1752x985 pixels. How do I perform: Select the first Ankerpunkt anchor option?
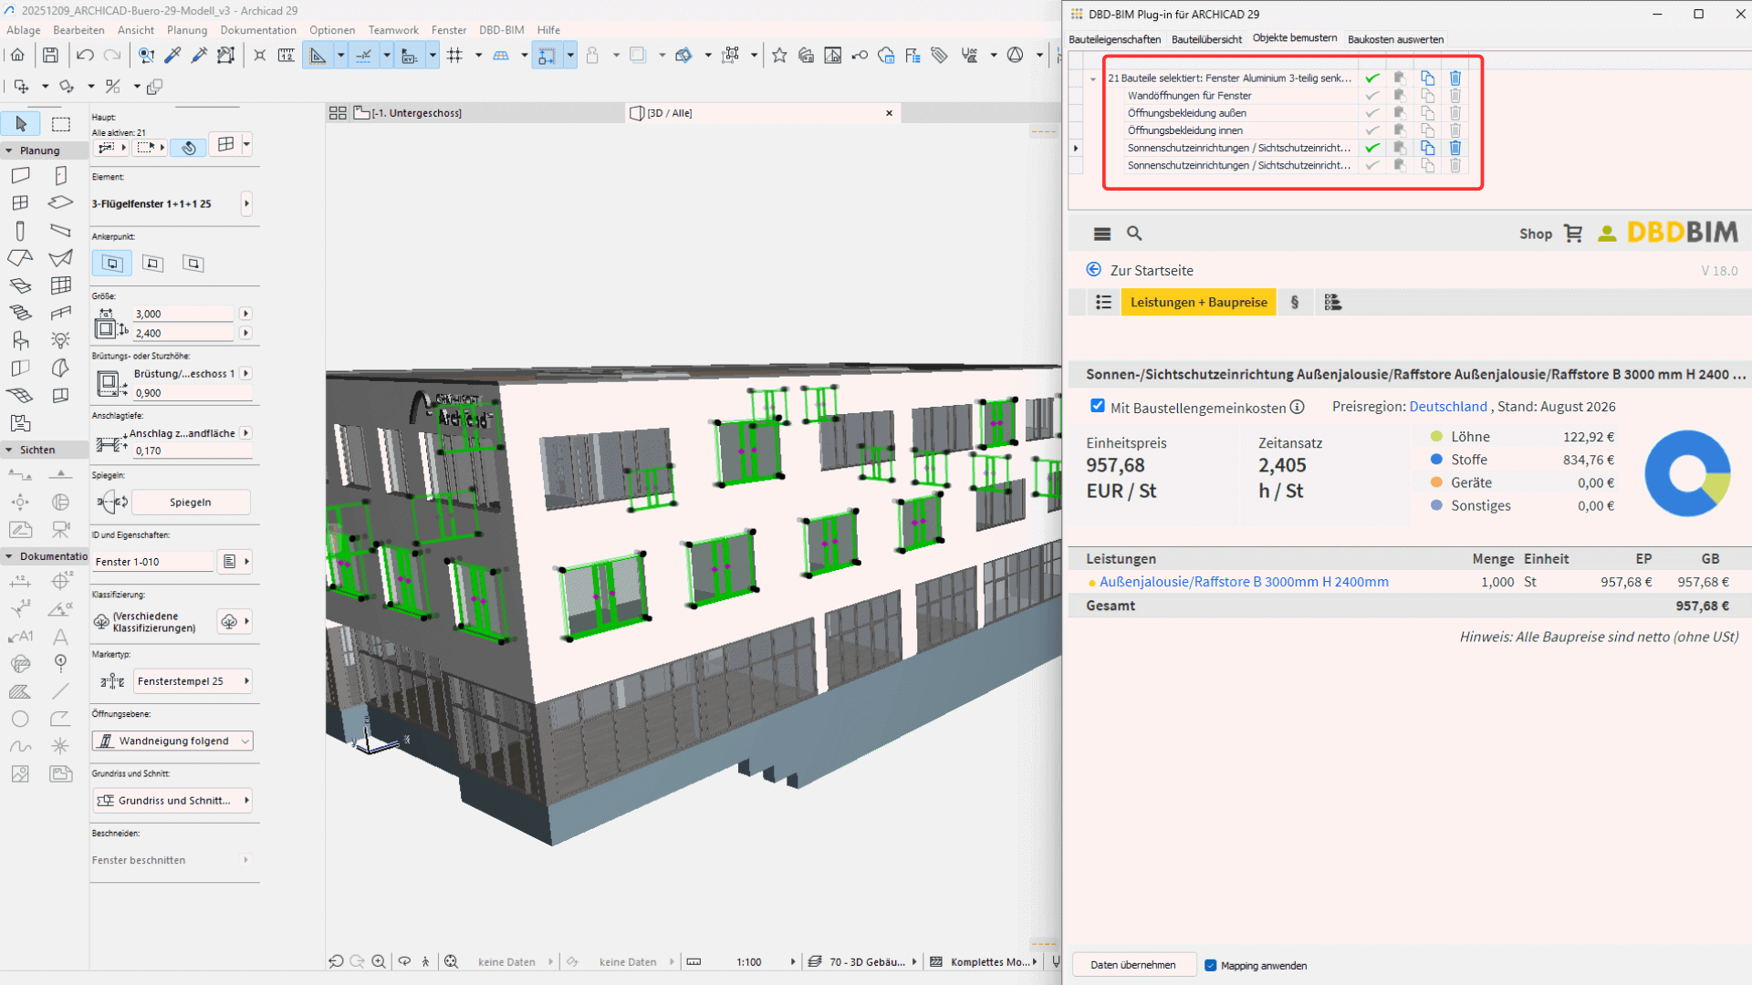pos(112,264)
